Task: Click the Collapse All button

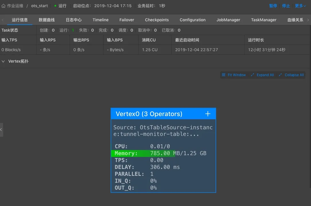Action: tap(291, 75)
